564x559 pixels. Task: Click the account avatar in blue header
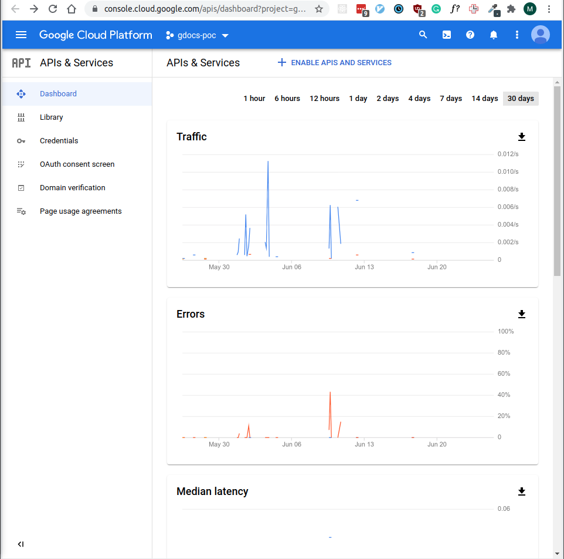pyautogui.click(x=541, y=35)
